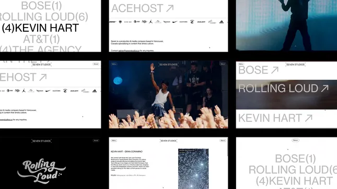Click the arrow icon next to BOSE
The width and height of the screenshot is (337, 189).
coord(275,70)
